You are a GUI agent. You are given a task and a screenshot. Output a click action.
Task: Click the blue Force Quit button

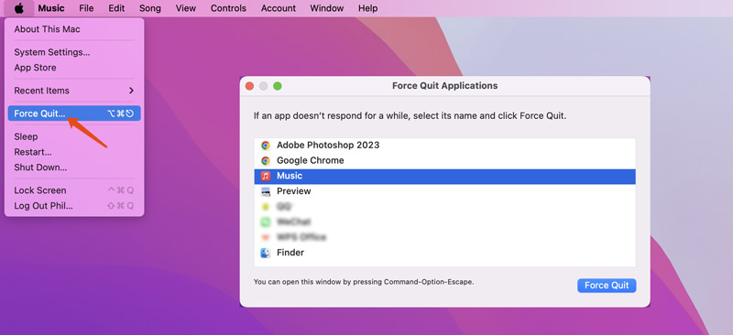607,286
